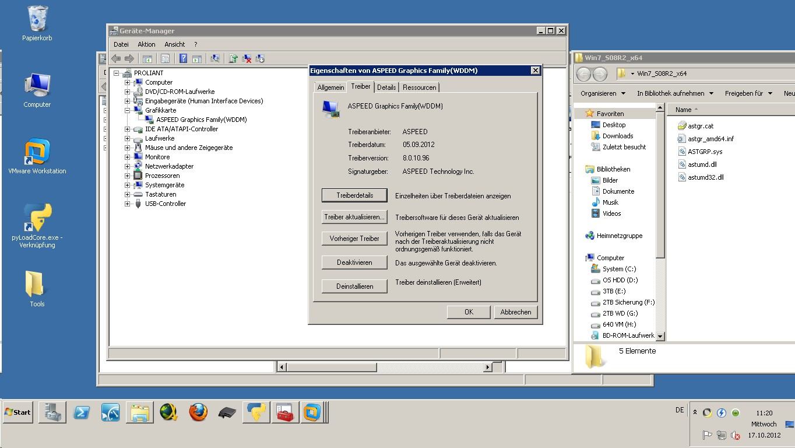Image resolution: width=795 pixels, height=448 pixels.
Task: Select the VMware Workstation desktop shortcut
Action: (37, 156)
